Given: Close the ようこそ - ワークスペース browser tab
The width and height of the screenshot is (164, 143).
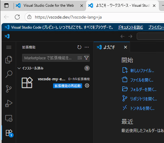Looking at the screenshot, I should pos(154,5).
